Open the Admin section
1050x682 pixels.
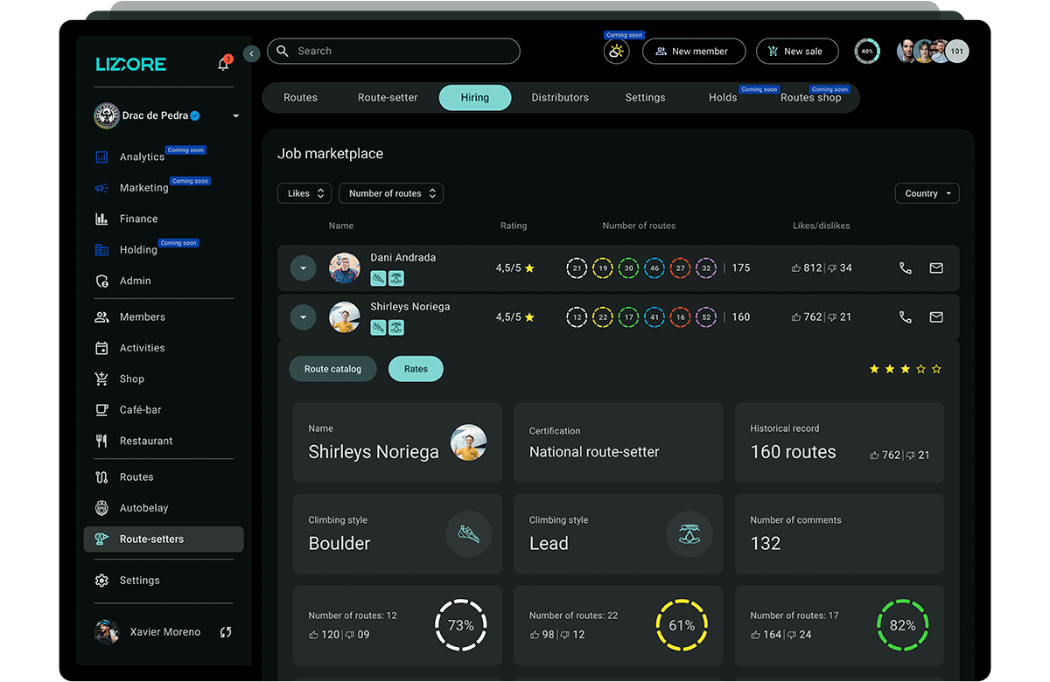pyautogui.click(x=135, y=281)
